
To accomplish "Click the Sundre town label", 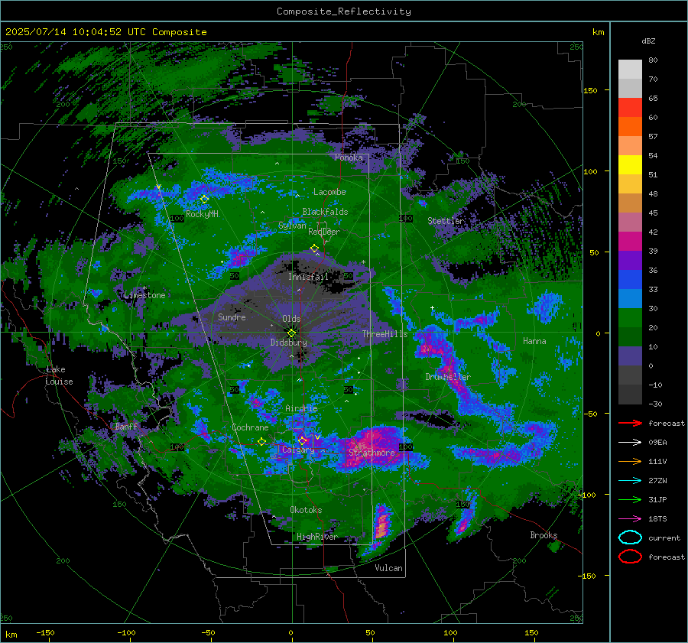I will pyautogui.click(x=232, y=317).
